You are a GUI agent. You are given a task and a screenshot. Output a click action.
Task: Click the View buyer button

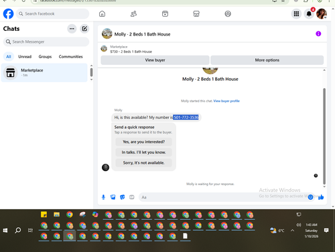155,60
